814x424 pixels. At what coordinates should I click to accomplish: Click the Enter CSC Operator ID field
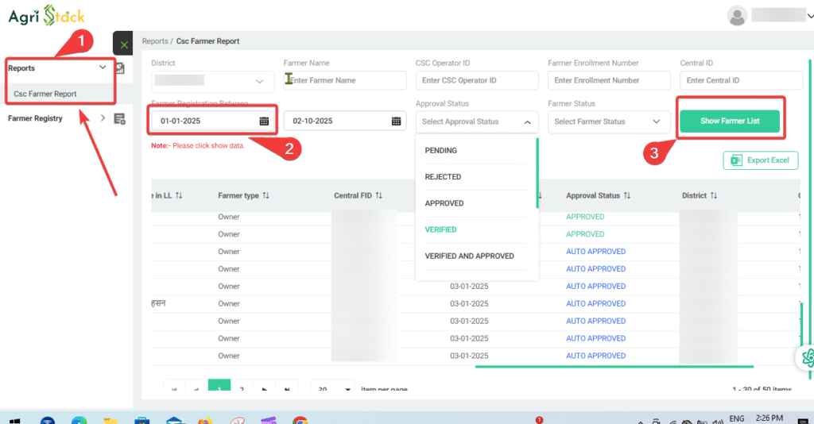coord(477,80)
